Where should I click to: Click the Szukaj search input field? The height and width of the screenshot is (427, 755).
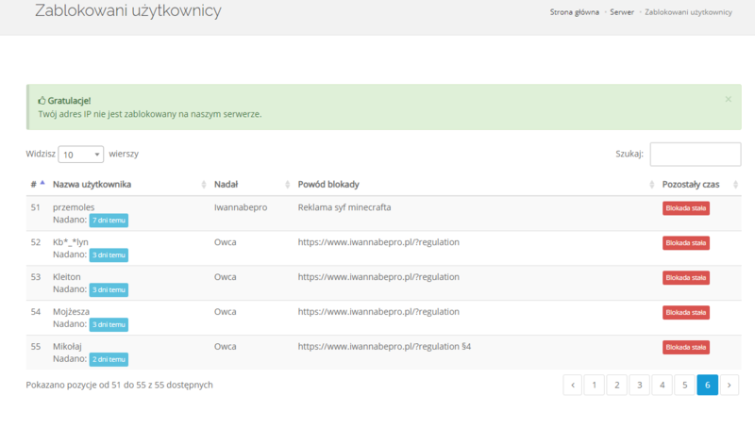(x=695, y=154)
